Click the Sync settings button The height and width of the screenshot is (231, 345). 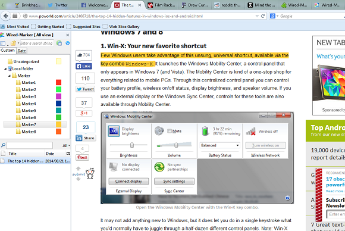point(174,181)
